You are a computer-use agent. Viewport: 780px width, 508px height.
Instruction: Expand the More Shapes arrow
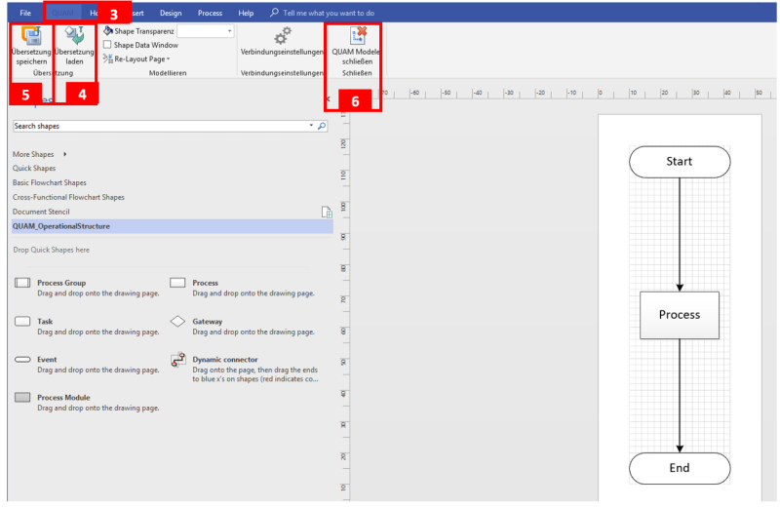(64, 154)
